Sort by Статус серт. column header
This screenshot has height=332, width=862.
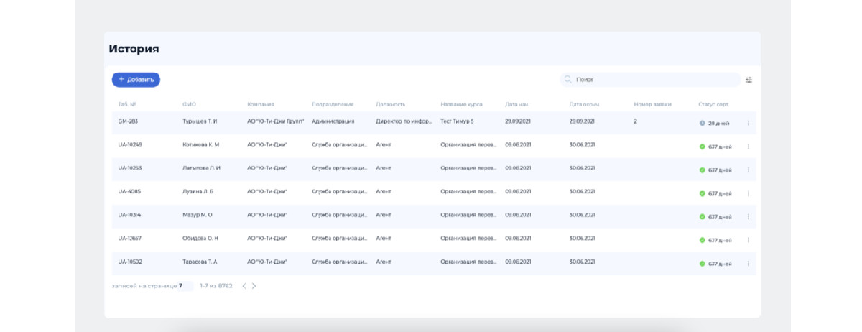(x=713, y=104)
